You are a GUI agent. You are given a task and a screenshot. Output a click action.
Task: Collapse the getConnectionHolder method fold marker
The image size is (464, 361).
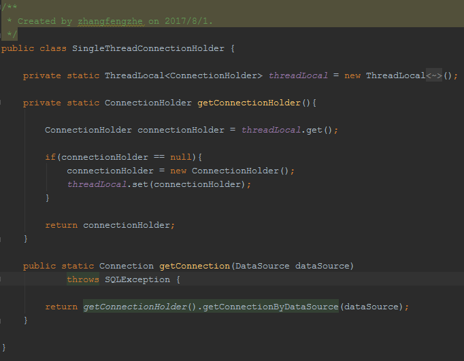(x=2, y=103)
